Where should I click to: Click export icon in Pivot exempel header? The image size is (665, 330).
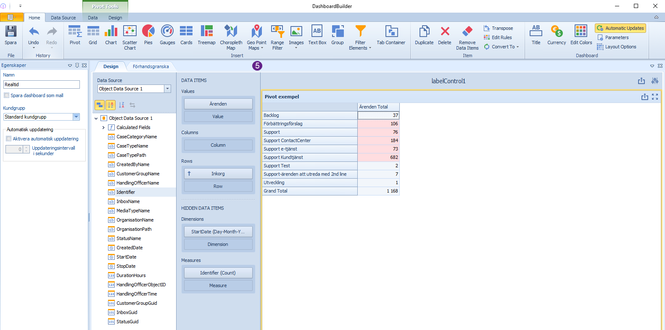pyautogui.click(x=644, y=97)
